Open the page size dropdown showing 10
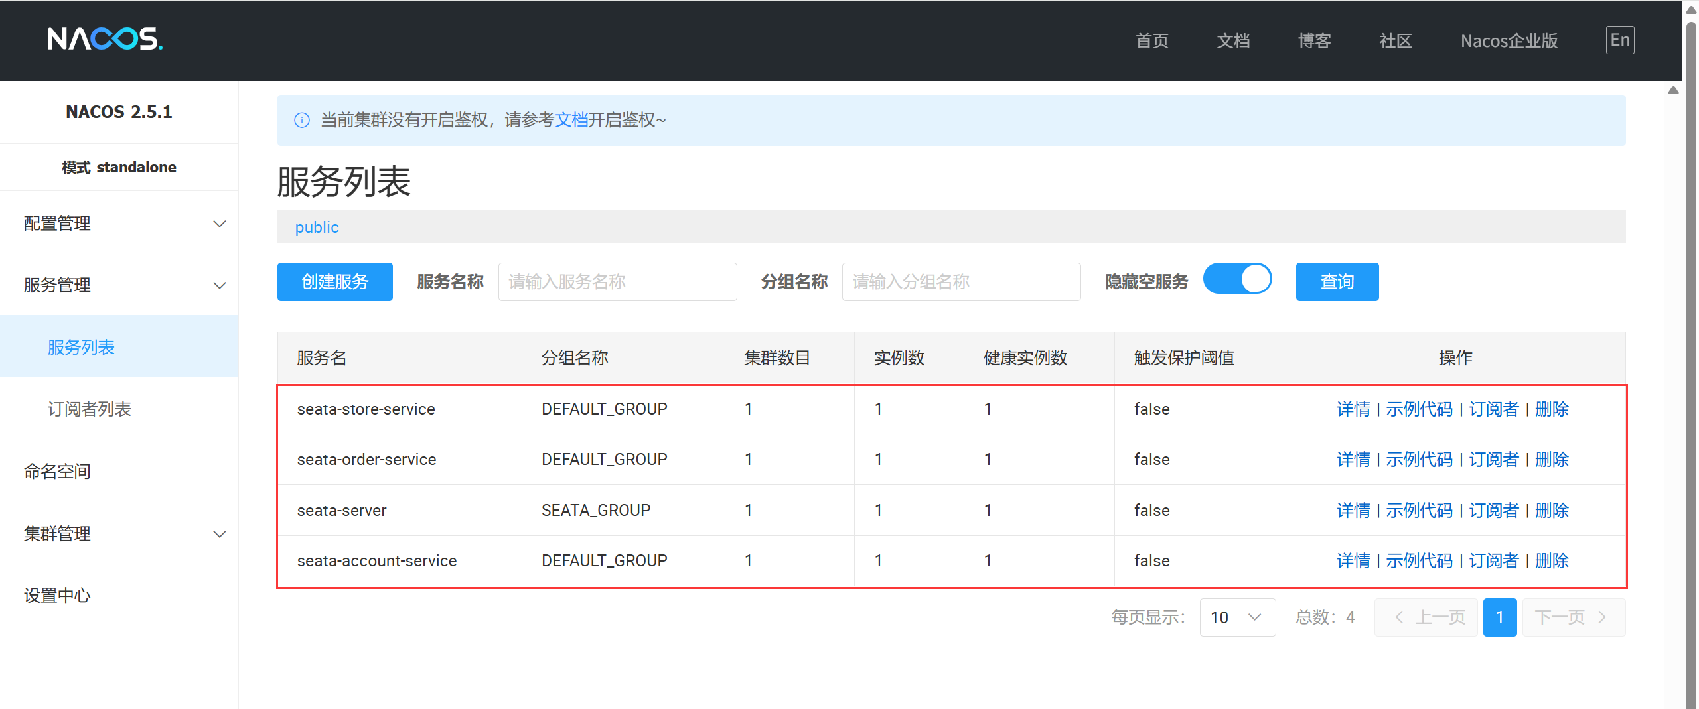Viewport: 1699px width, 709px height. pos(1237,617)
